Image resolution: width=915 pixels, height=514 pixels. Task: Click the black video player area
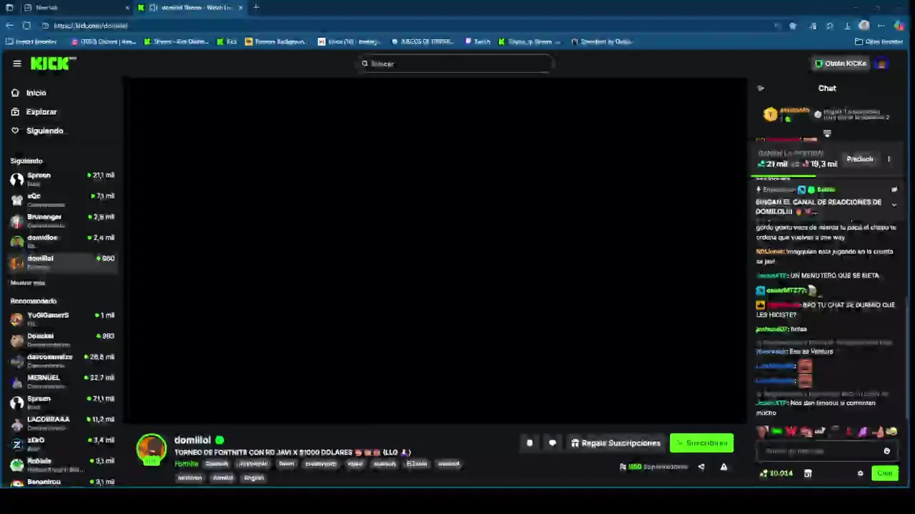(x=436, y=250)
